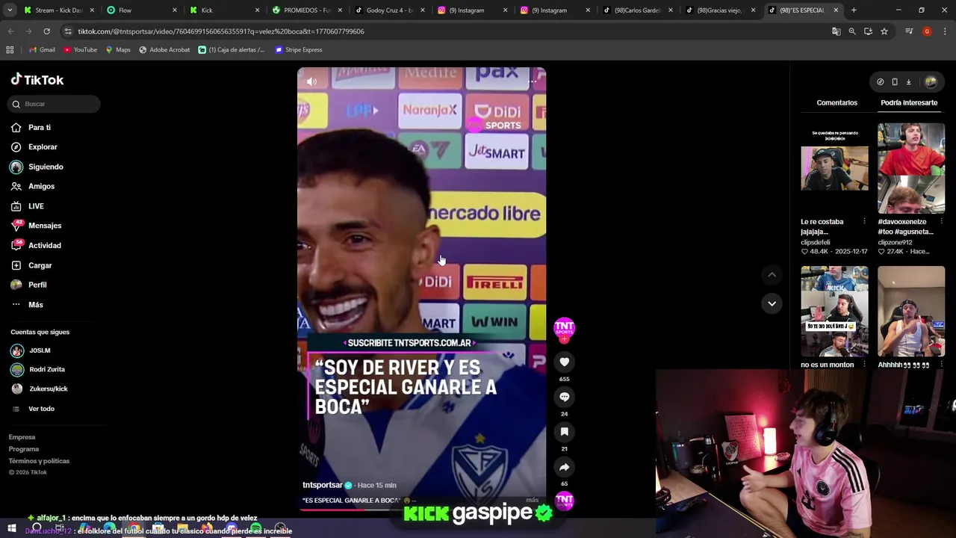Open options for '#davooxeneize' card
This screenshot has width=956, height=538.
click(940, 222)
